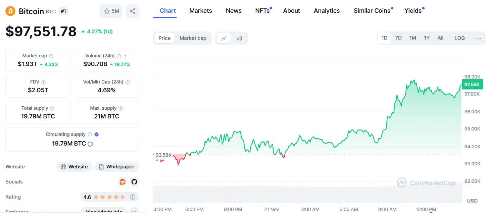The image size is (486, 213).
Task: Click the 4.69% Vol/Mkt Cap value
Action: 107,90
